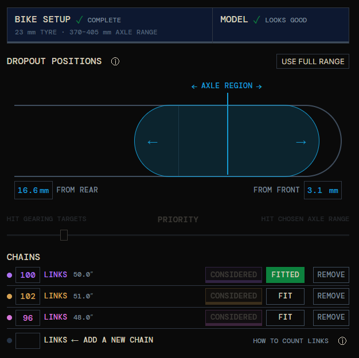This screenshot has width=359, height=358.
Task: Remove the 96-links chain
Action: click(x=331, y=317)
